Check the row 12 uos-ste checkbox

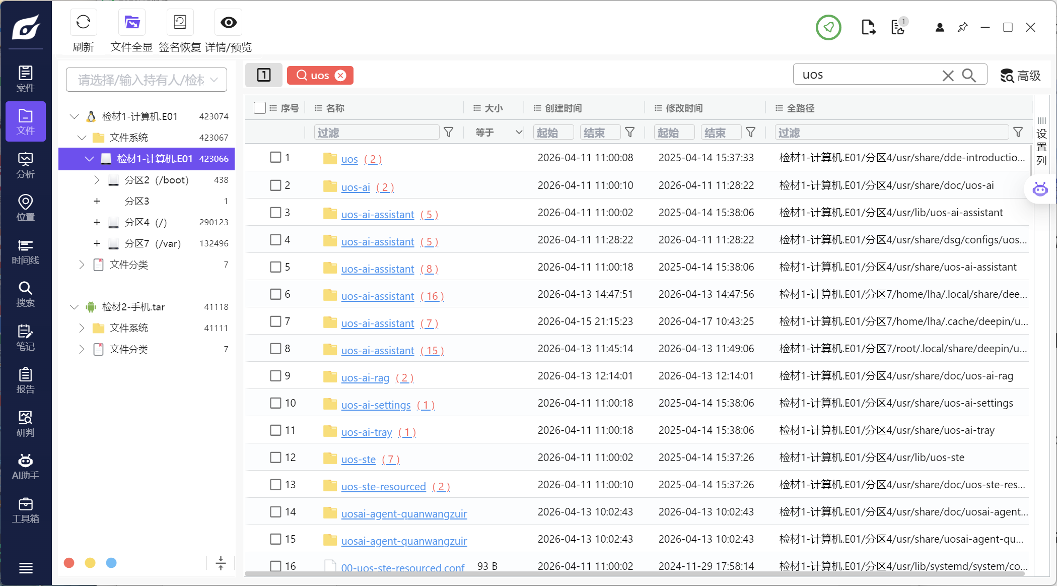point(275,457)
